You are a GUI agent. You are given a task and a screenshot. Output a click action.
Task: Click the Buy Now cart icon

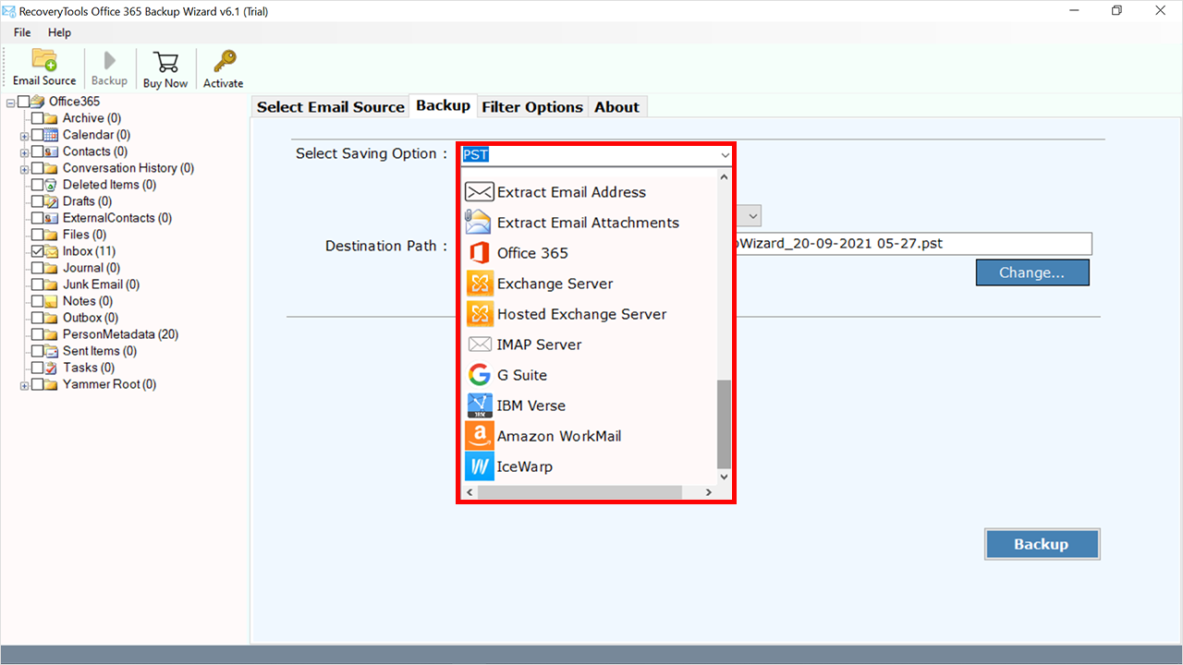(165, 62)
